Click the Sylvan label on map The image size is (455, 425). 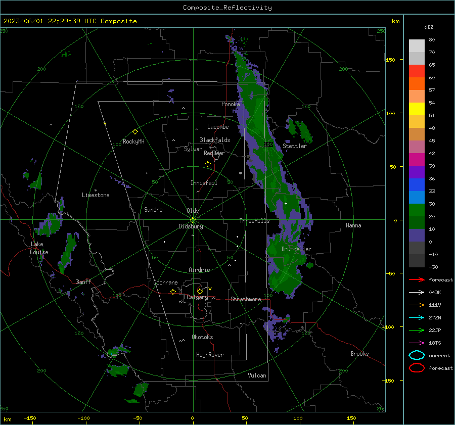pos(193,149)
